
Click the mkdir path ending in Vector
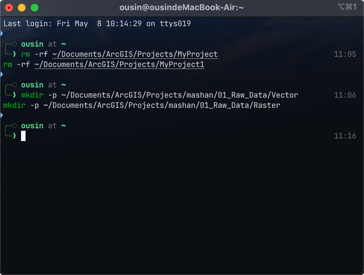point(180,95)
